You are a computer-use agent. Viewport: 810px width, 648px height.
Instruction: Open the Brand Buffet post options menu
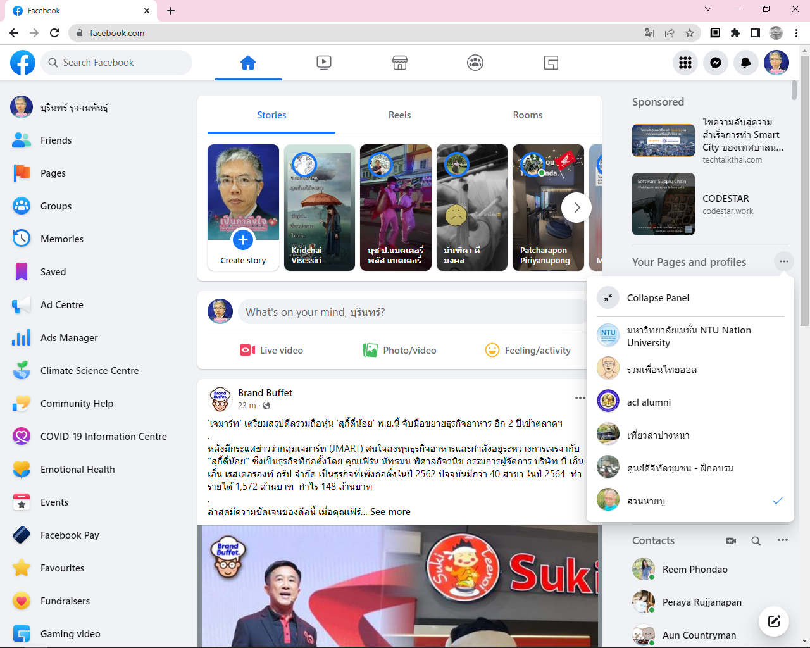(x=580, y=398)
